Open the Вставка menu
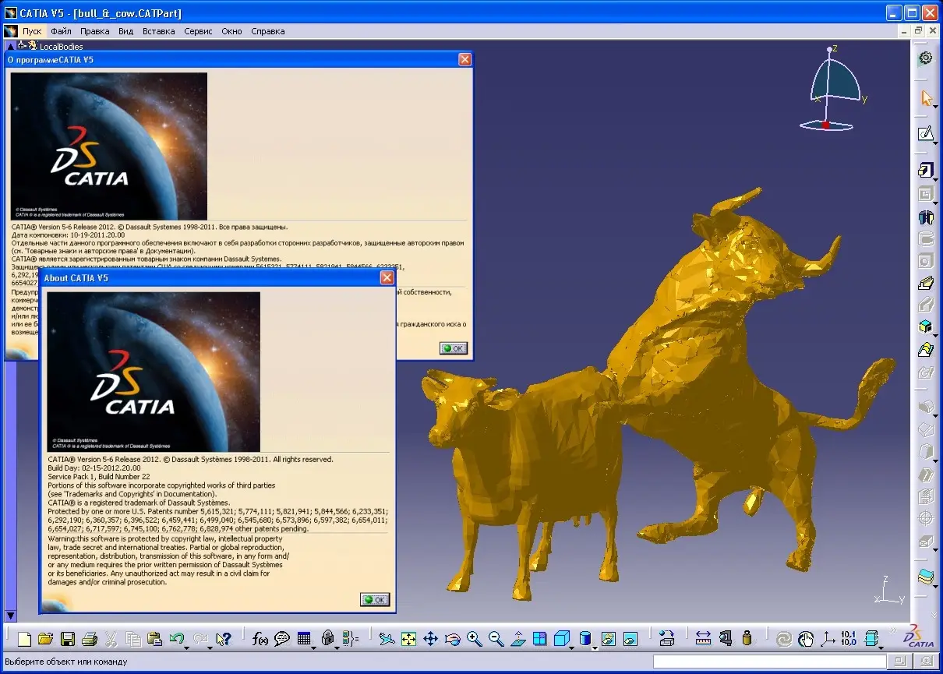Image resolution: width=943 pixels, height=674 pixels. click(x=159, y=31)
